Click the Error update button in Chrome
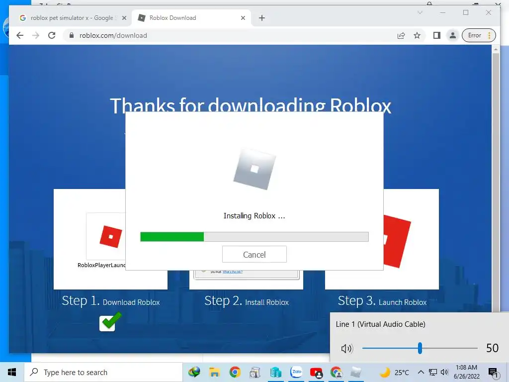The image size is (509, 382). (479, 35)
